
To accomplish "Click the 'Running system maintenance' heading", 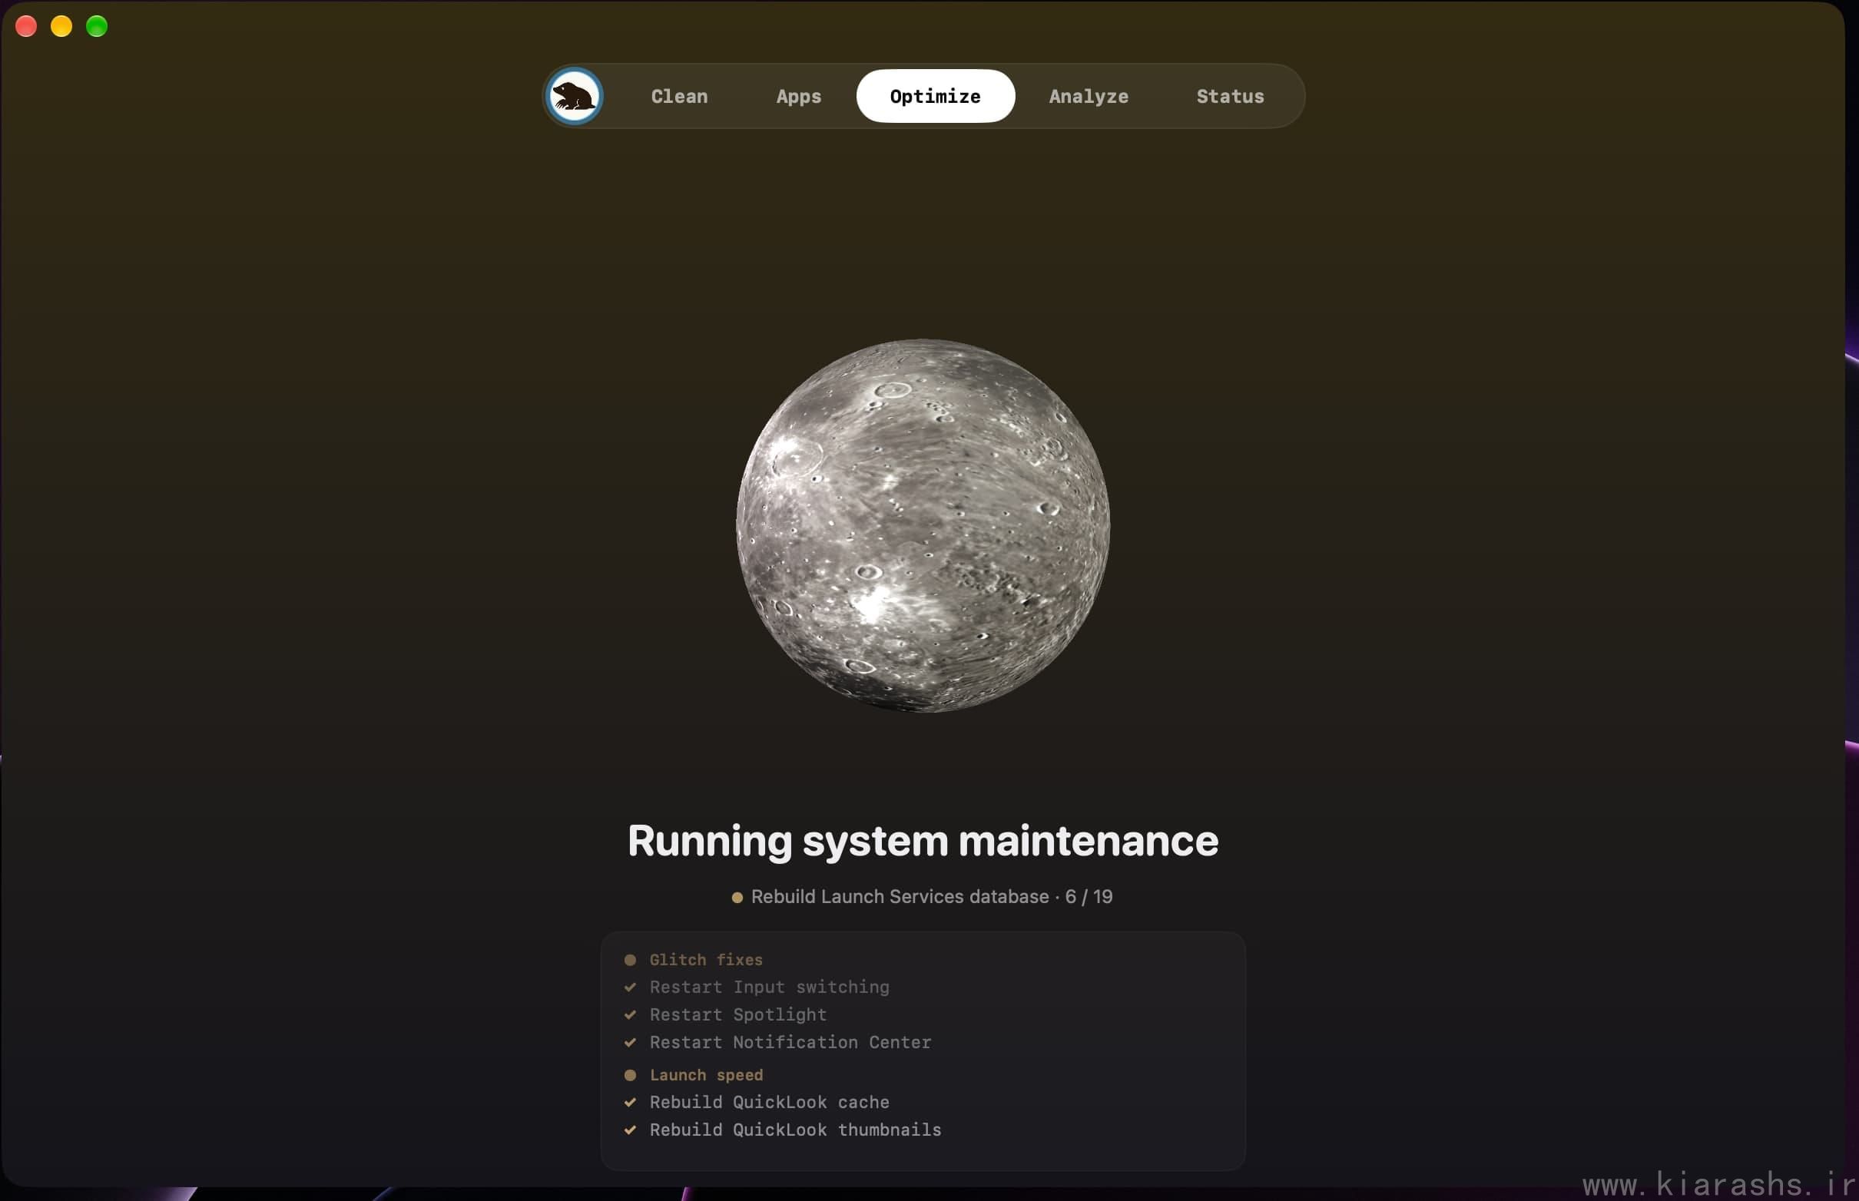I will [x=923, y=841].
